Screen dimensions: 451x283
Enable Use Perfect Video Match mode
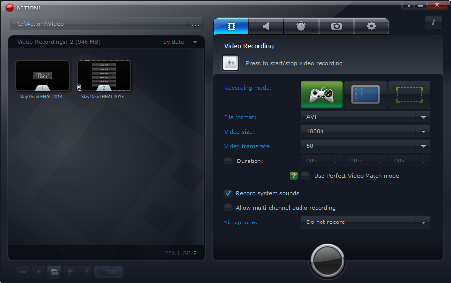(305, 176)
